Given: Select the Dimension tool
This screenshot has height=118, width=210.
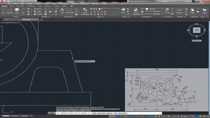Looking at the screenshot, I should click(70, 10).
